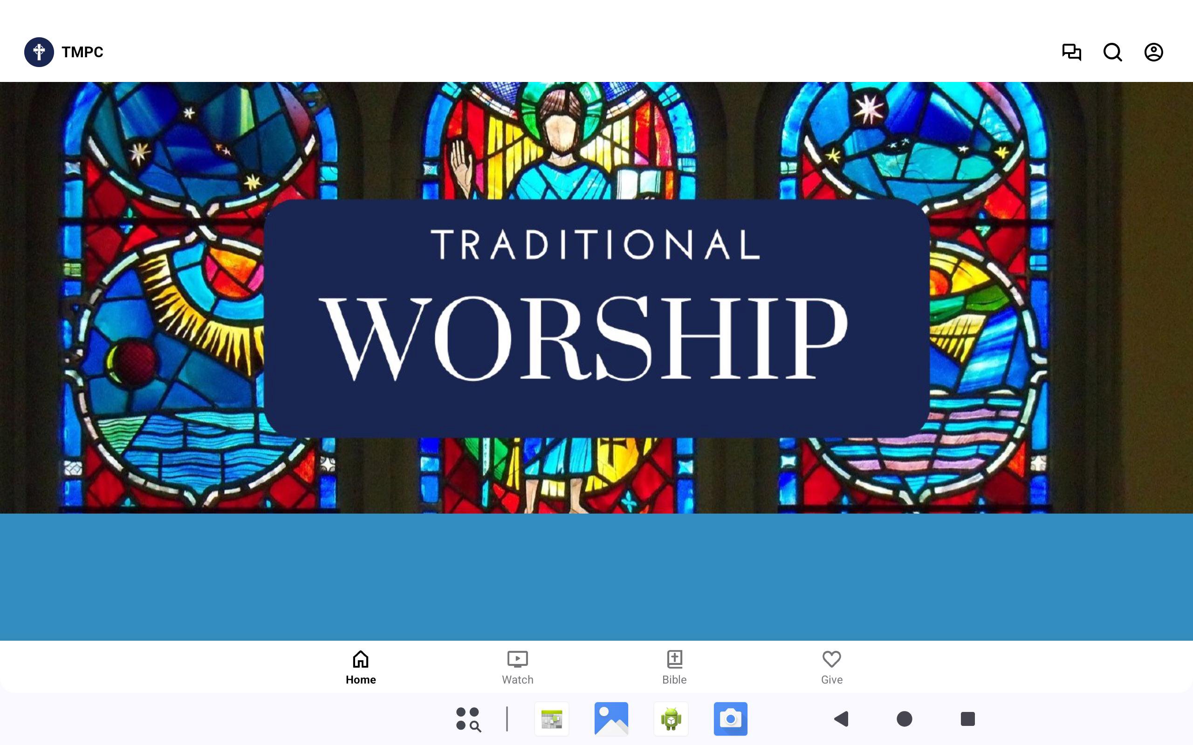1193x745 pixels.
Task: Click the TMPC title text
Action: tap(82, 52)
